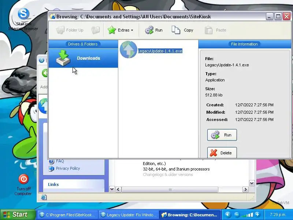Click the Created date value

pyautogui.click(x=254, y=105)
